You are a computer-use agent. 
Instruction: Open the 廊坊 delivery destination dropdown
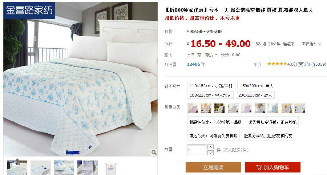coord(211,55)
